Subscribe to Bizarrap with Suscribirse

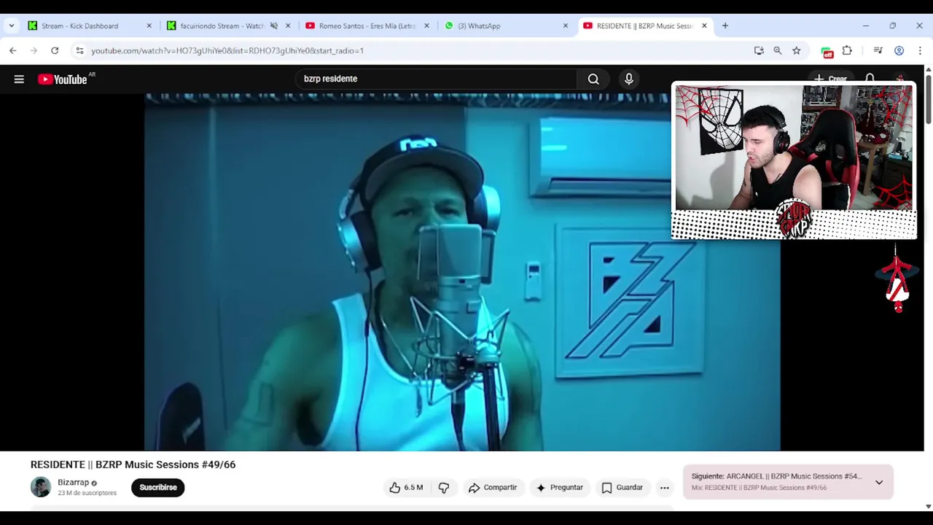(158, 488)
